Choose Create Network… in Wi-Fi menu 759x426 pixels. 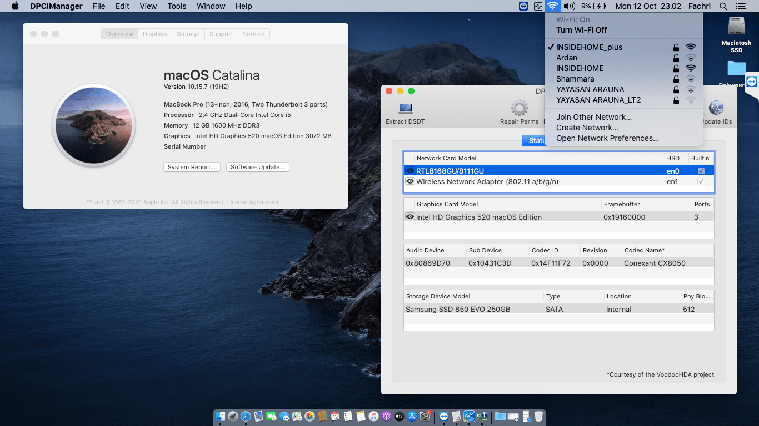point(623,128)
